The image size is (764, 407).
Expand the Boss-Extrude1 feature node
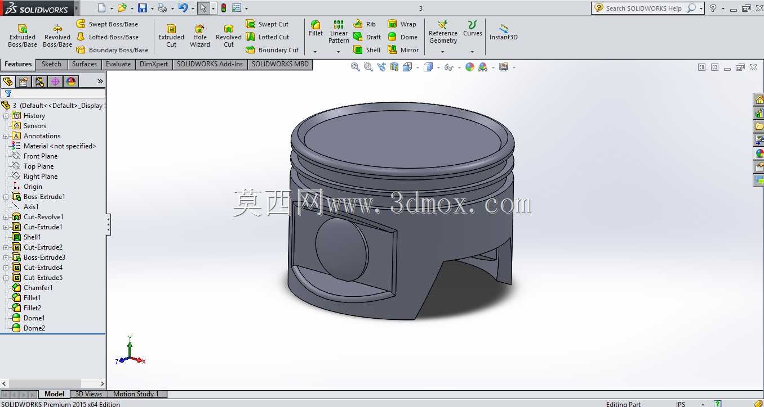click(x=6, y=197)
